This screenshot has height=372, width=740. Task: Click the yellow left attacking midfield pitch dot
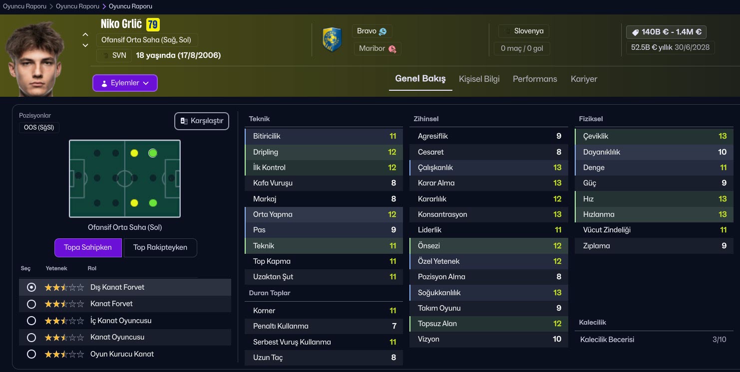click(134, 202)
